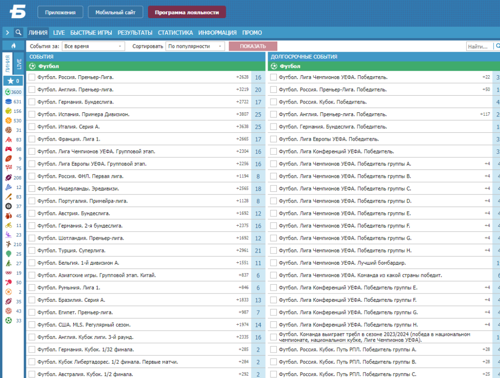Screen dimensions: 500x378
Task: Open БЫСТРЫЕ ИГРЫ menu
Action: click(91, 33)
